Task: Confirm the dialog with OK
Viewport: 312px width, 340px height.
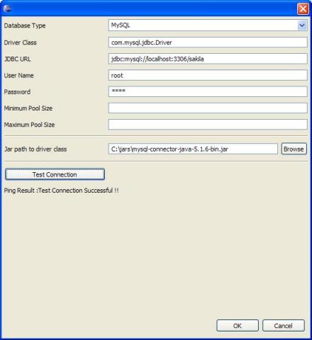Action: click(238, 326)
